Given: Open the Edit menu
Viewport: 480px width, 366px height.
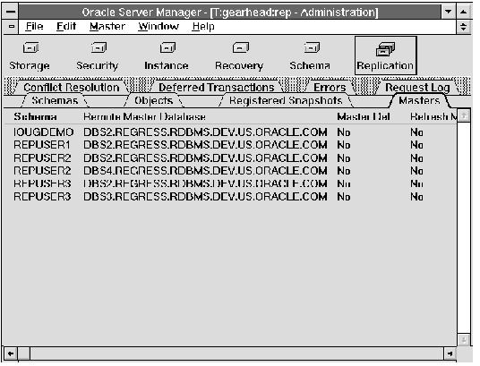Looking at the screenshot, I should pos(66,27).
